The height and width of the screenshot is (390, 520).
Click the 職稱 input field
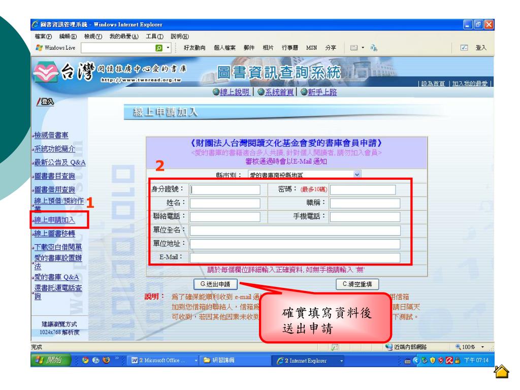point(365,203)
